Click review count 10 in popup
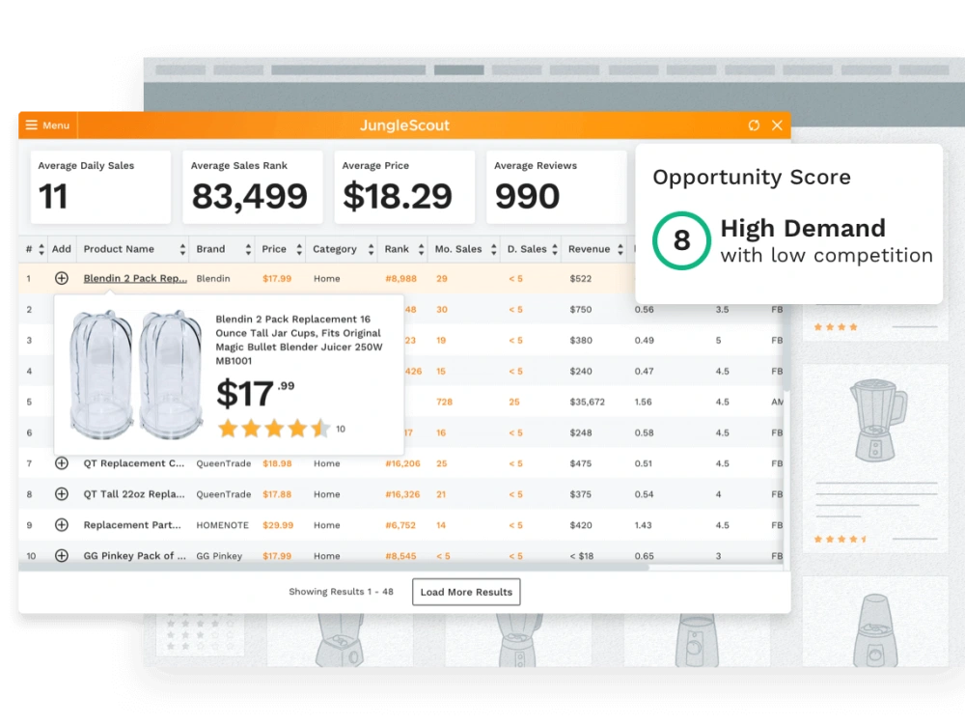965x724 pixels. tap(341, 430)
